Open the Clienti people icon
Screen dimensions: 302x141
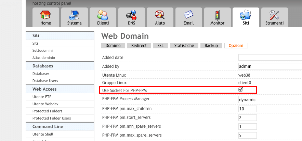click(x=103, y=15)
